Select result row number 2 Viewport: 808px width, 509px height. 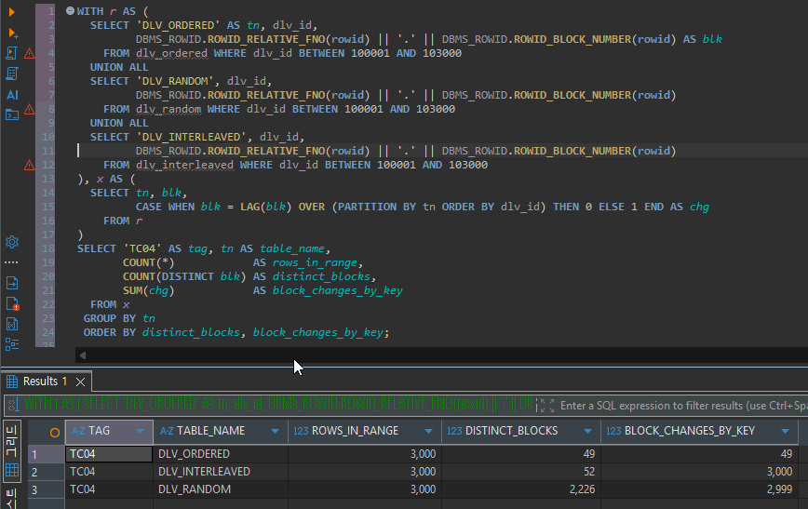[x=47, y=472]
